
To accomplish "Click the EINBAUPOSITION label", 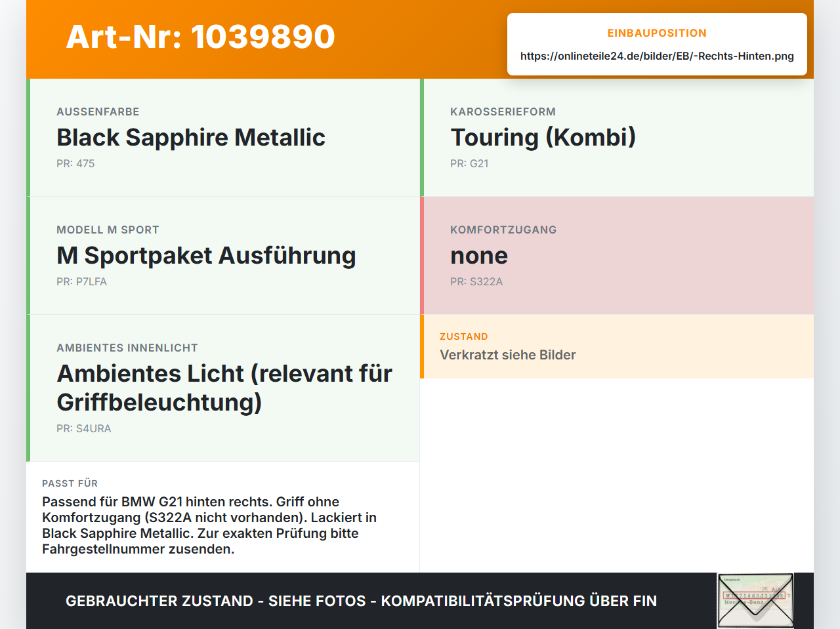I will (x=657, y=33).
